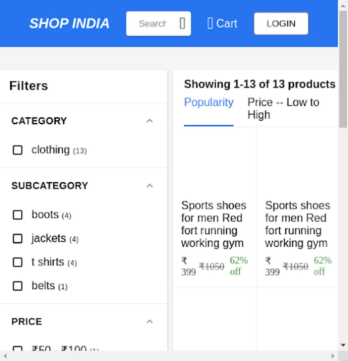
Task: Check the clothing category filter
Action: point(17,150)
